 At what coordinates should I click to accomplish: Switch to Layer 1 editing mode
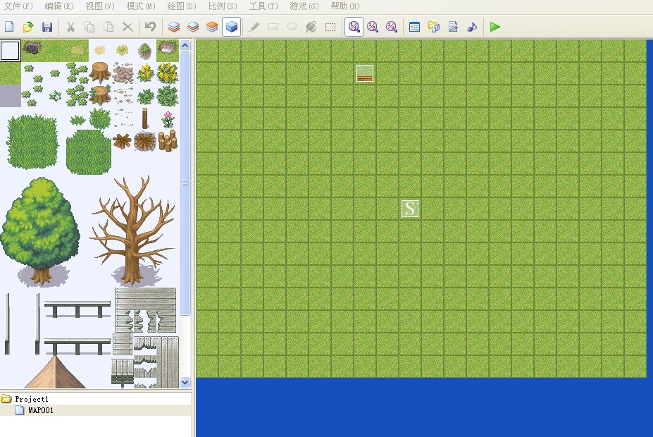tap(174, 27)
